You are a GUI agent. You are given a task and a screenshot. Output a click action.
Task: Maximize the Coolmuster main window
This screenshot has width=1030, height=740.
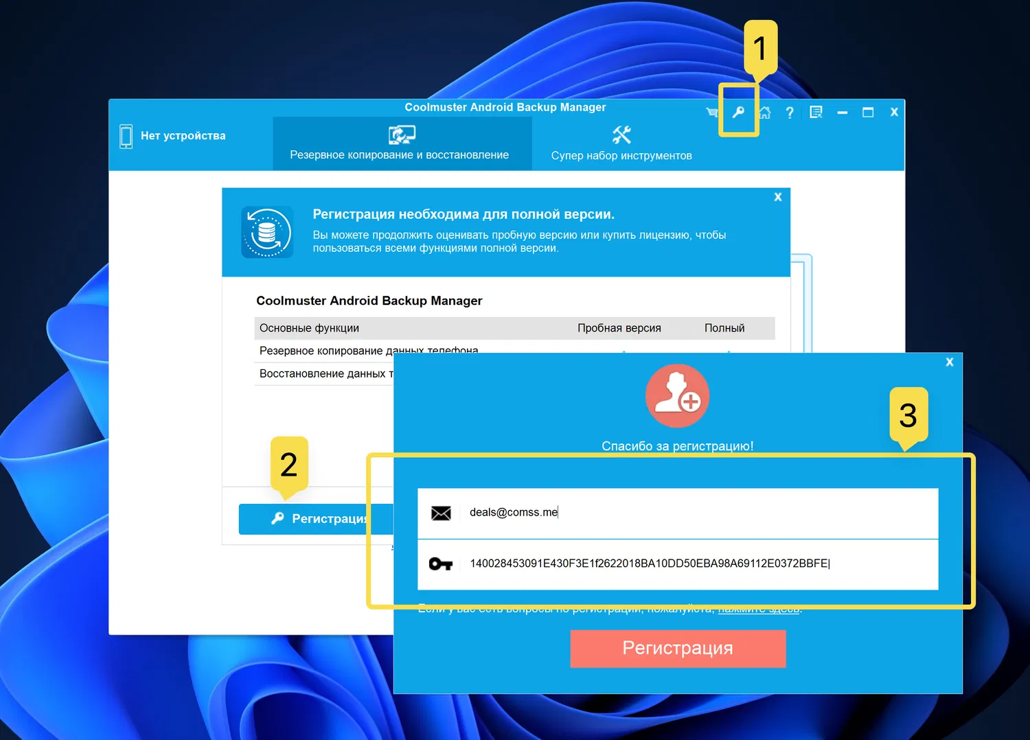coord(868,112)
